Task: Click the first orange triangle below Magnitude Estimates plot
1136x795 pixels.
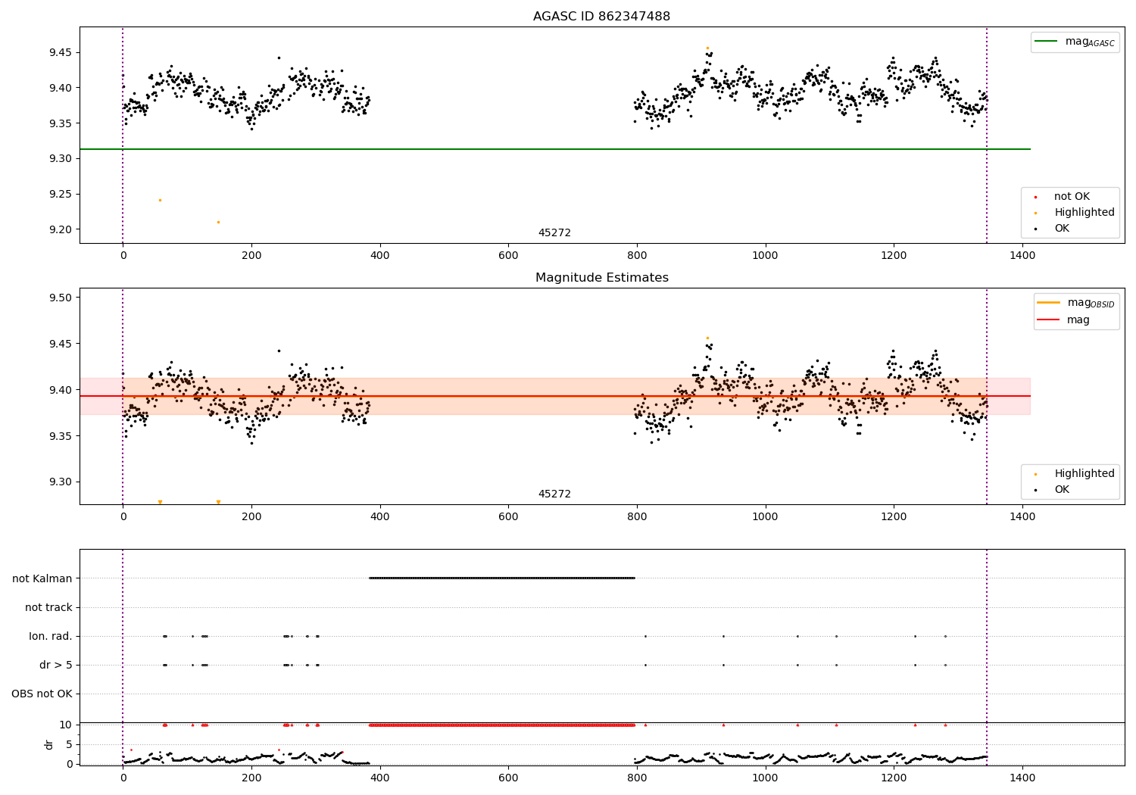Action: point(160,502)
